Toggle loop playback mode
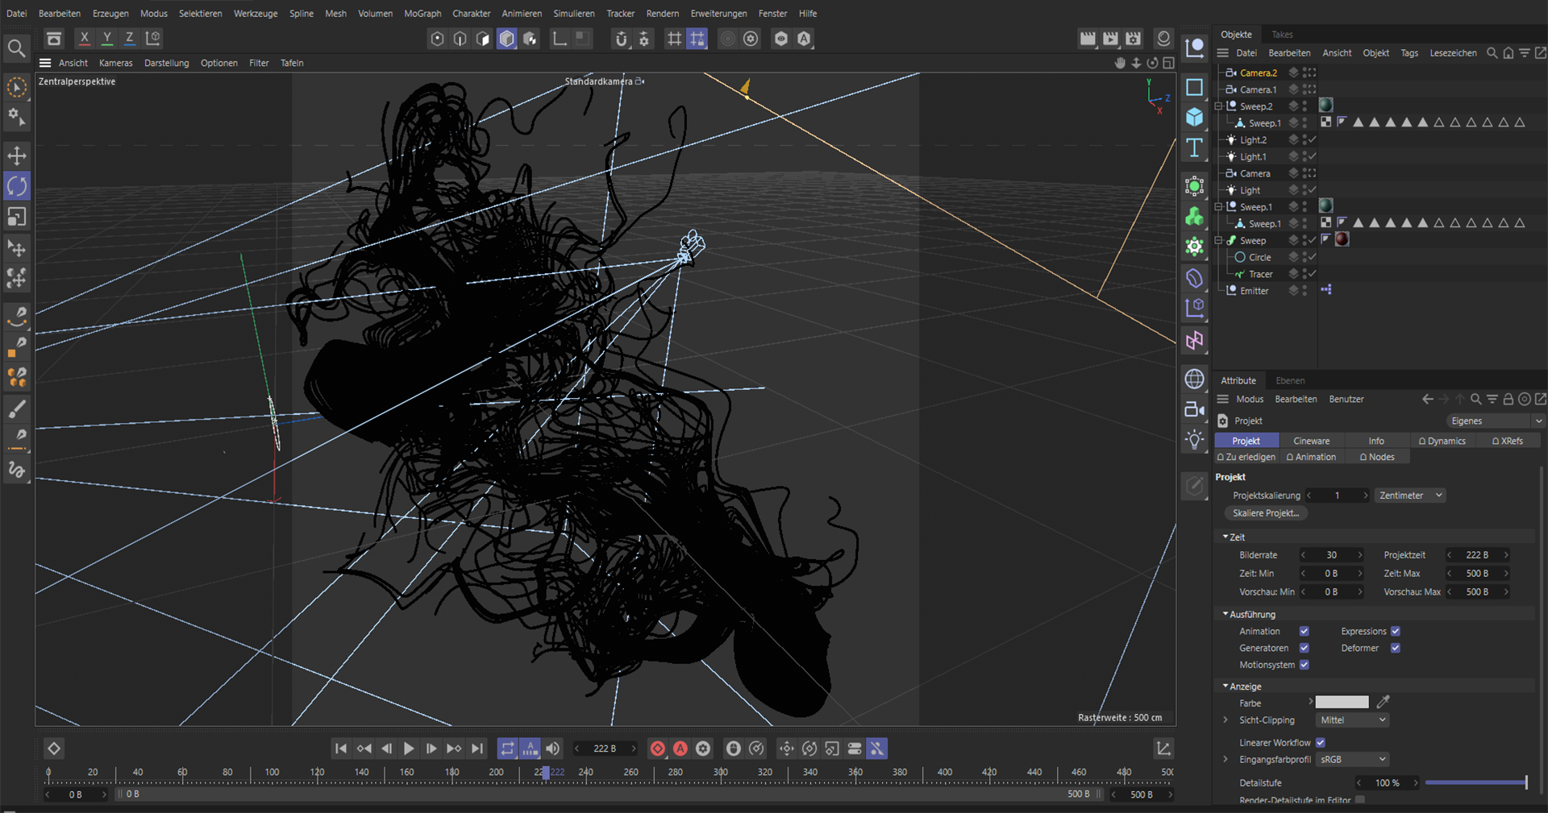The height and width of the screenshot is (813, 1548). 507,749
